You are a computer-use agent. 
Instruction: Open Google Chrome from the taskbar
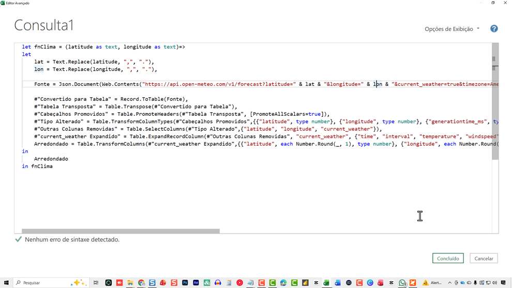141,283
